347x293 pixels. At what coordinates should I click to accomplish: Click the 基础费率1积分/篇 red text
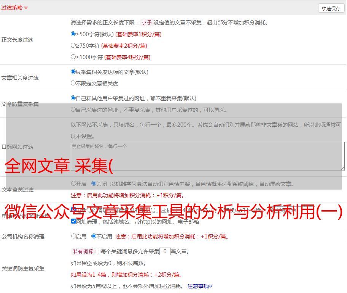point(138,34)
